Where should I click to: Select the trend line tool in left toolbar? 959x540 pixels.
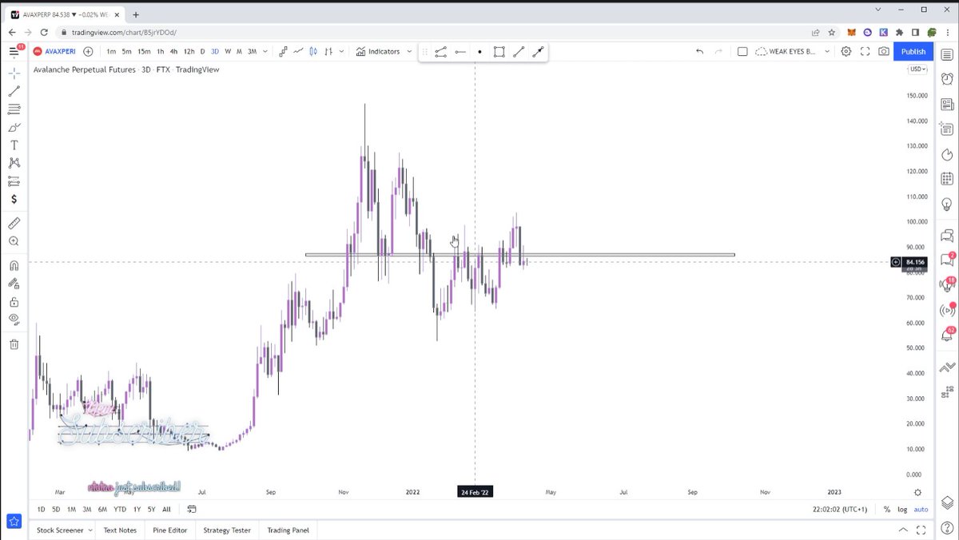(14, 91)
